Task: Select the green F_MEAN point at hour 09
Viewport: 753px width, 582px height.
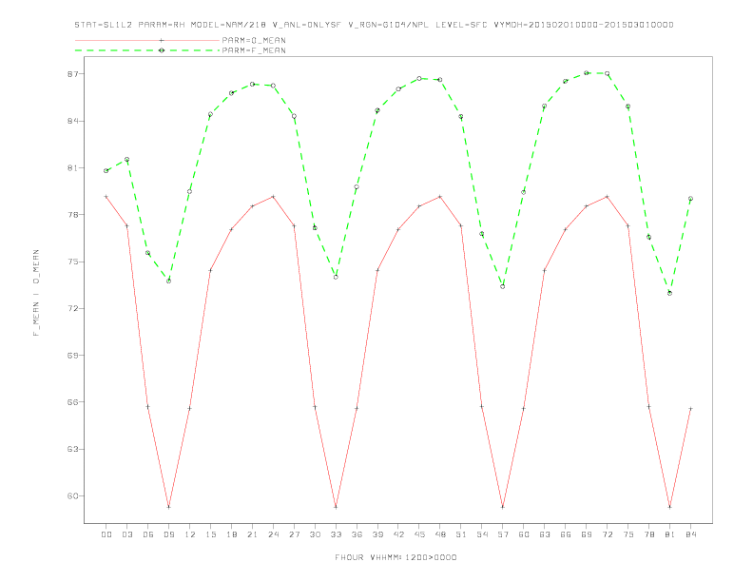Action: tap(168, 281)
